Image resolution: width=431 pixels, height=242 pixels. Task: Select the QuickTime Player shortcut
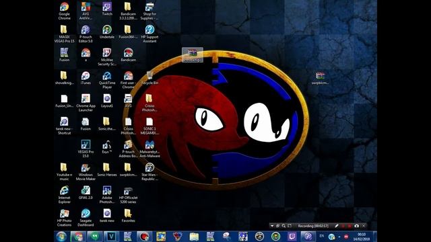pyautogui.click(x=107, y=80)
